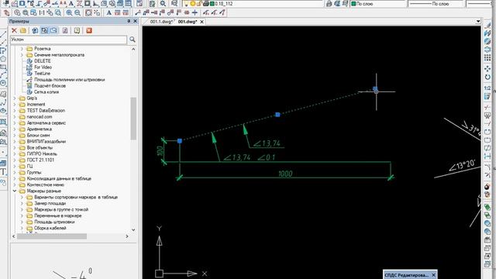Expand the TEST DataExtracion folder
The width and height of the screenshot is (496, 279).
coord(15,111)
